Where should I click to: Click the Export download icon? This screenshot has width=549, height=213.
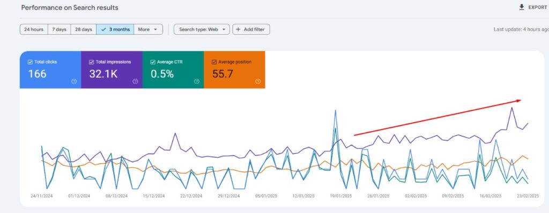[x=522, y=7]
